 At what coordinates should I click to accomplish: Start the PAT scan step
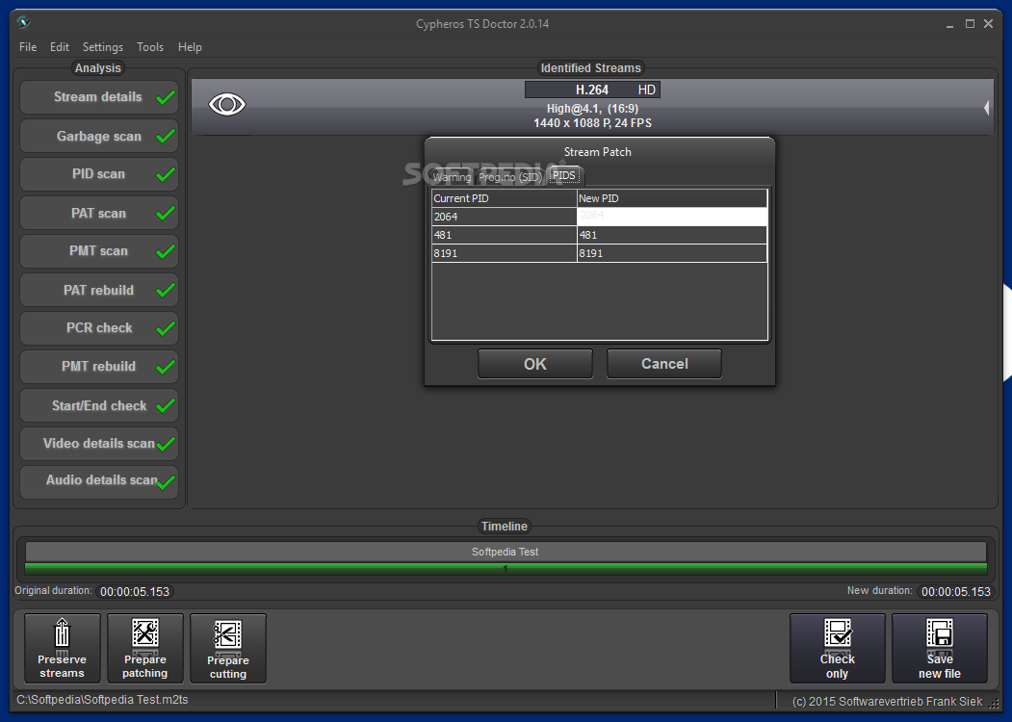(99, 213)
